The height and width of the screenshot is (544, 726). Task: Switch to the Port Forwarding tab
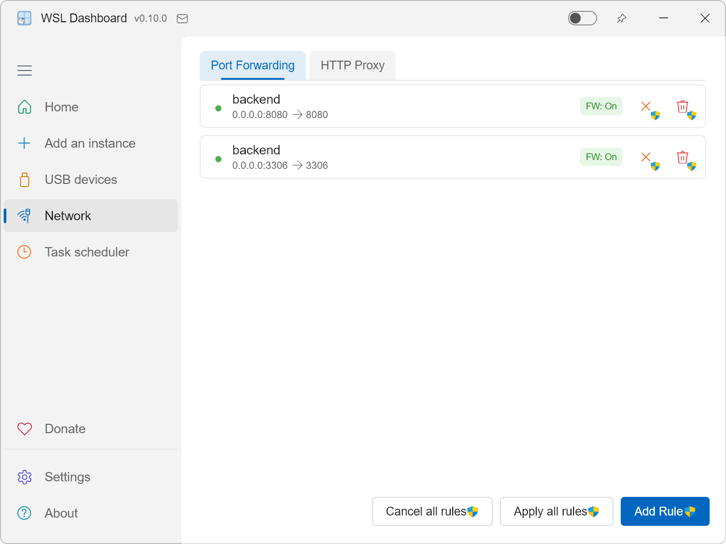pyautogui.click(x=253, y=65)
